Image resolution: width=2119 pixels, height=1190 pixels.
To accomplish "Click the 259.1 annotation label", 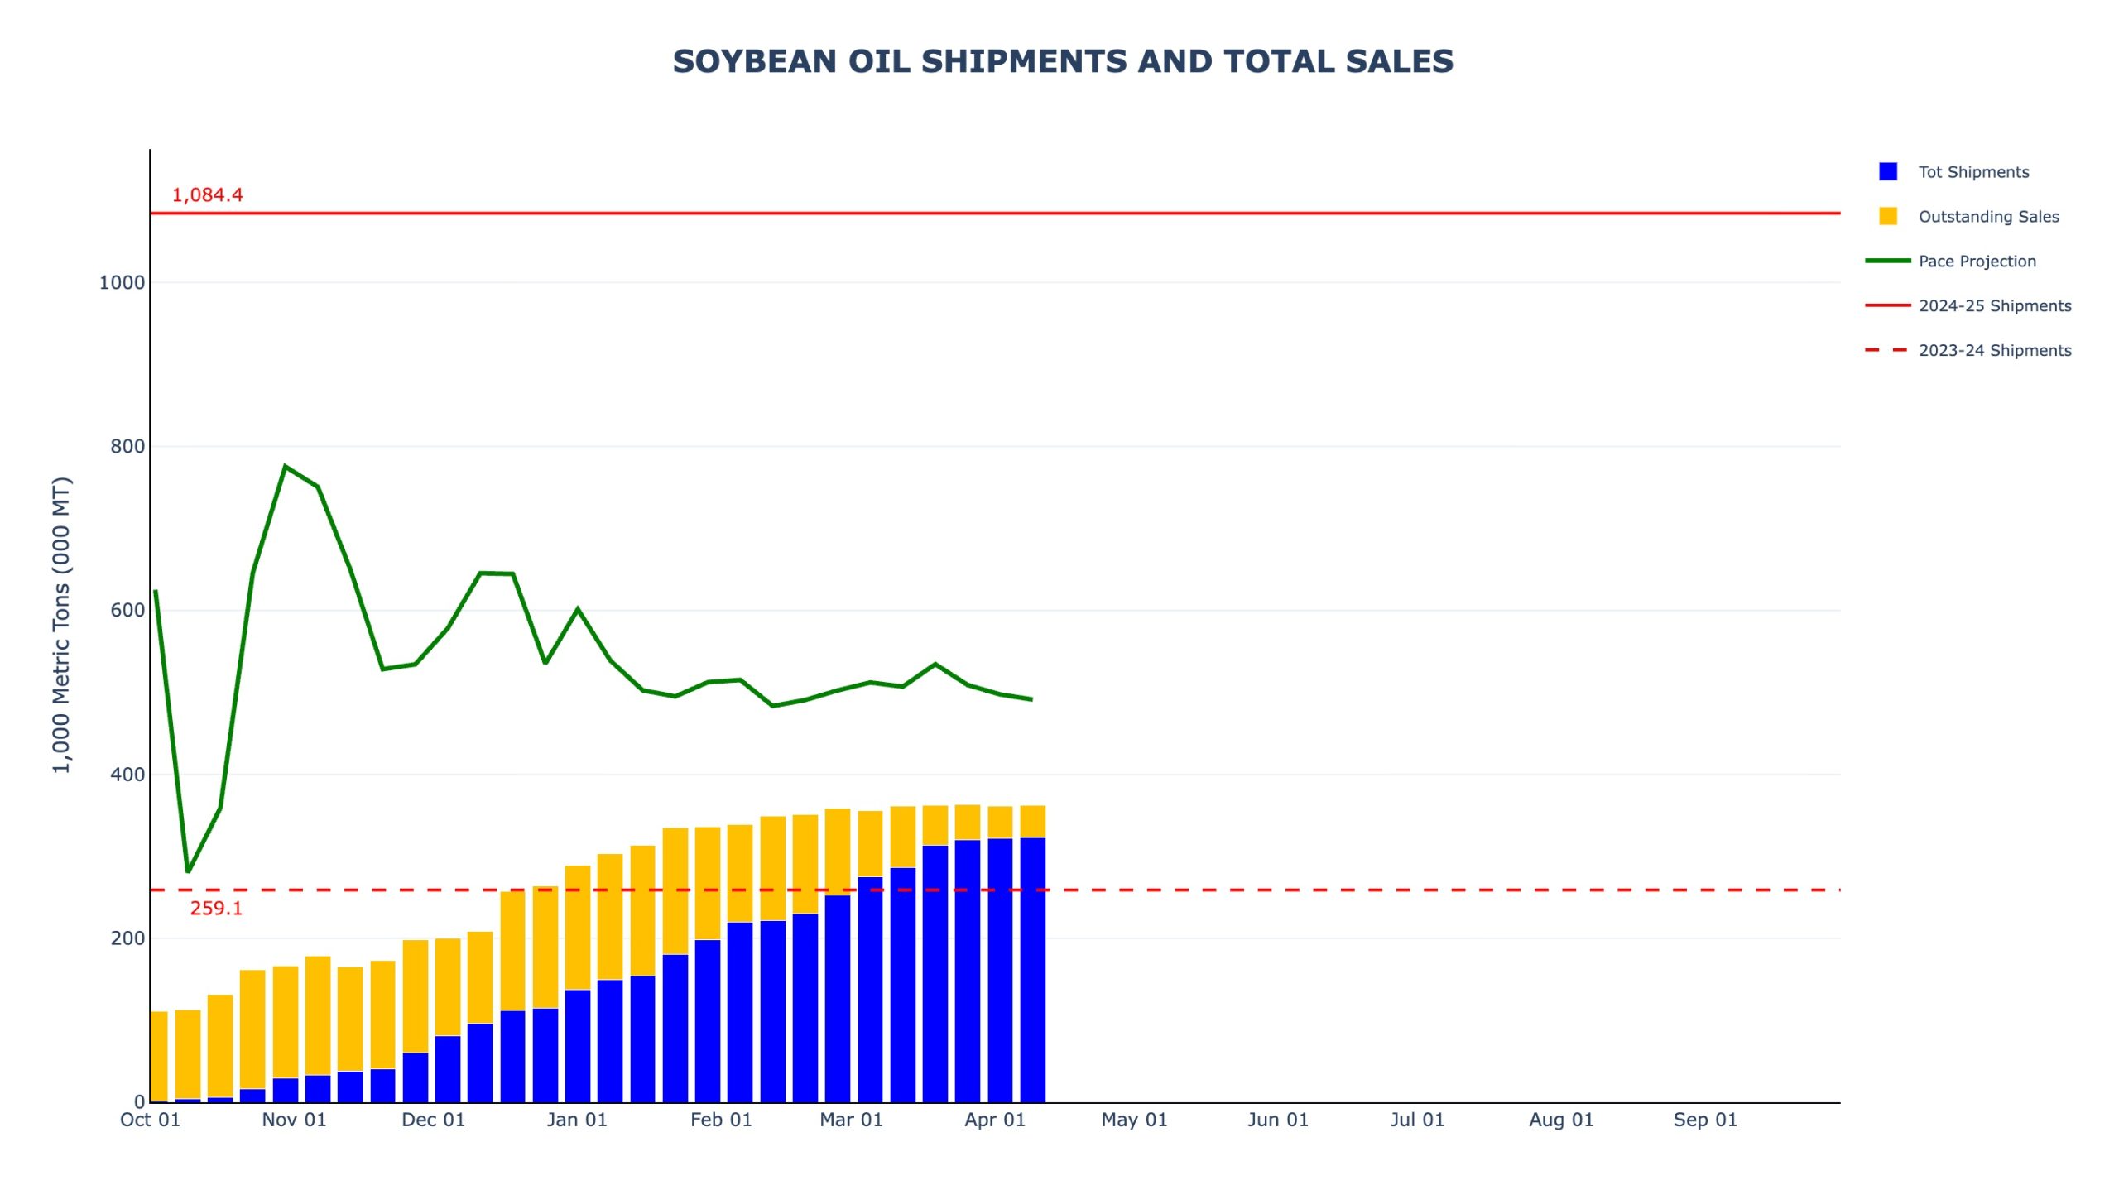I will tap(216, 909).
